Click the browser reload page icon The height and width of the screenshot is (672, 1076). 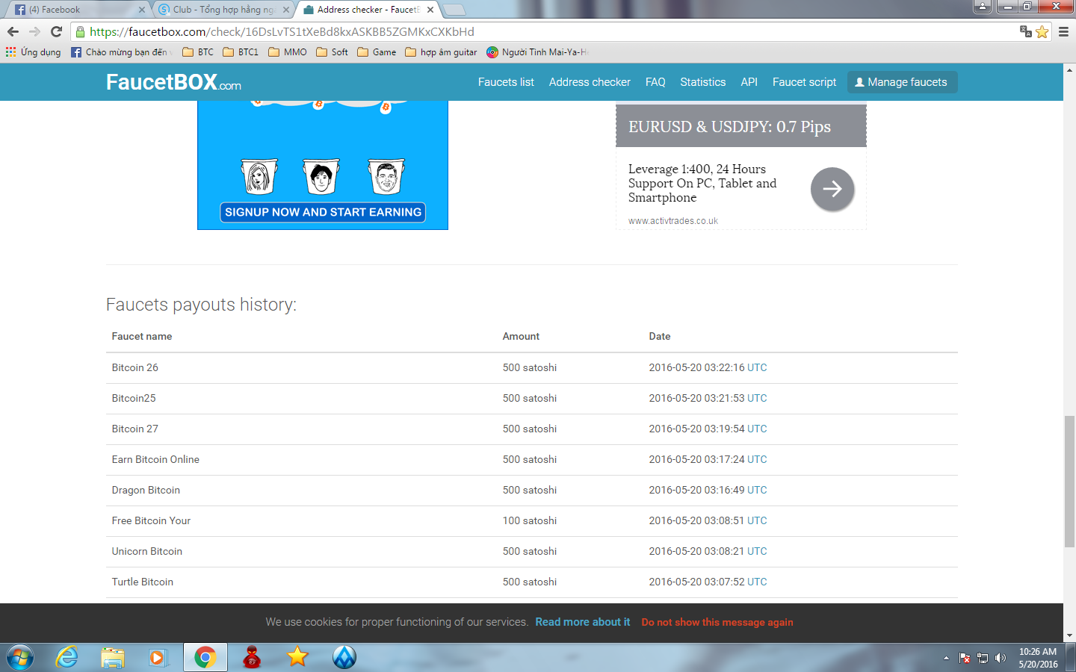(x=56, y=31)
